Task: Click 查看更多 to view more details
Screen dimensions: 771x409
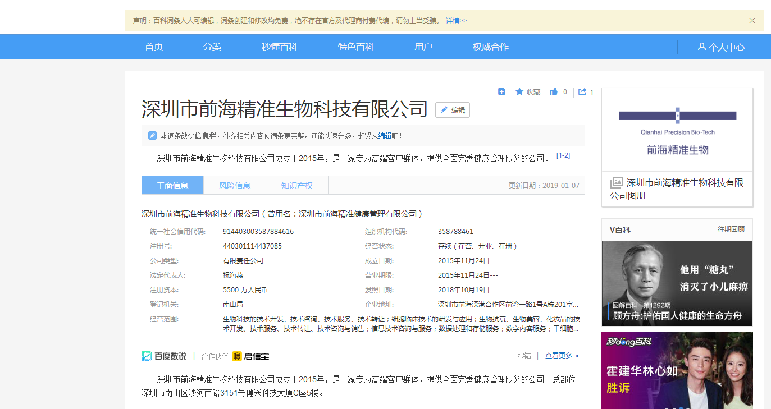Action: (562, 356)
